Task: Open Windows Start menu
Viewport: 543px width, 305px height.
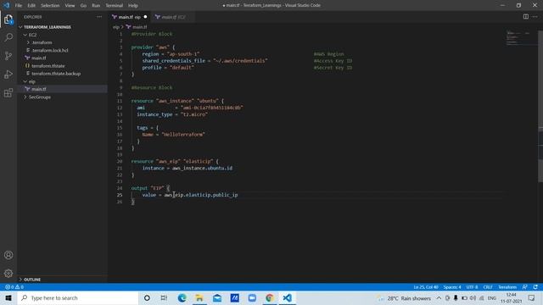Action: pyautogui.click(x=8, y=297)
